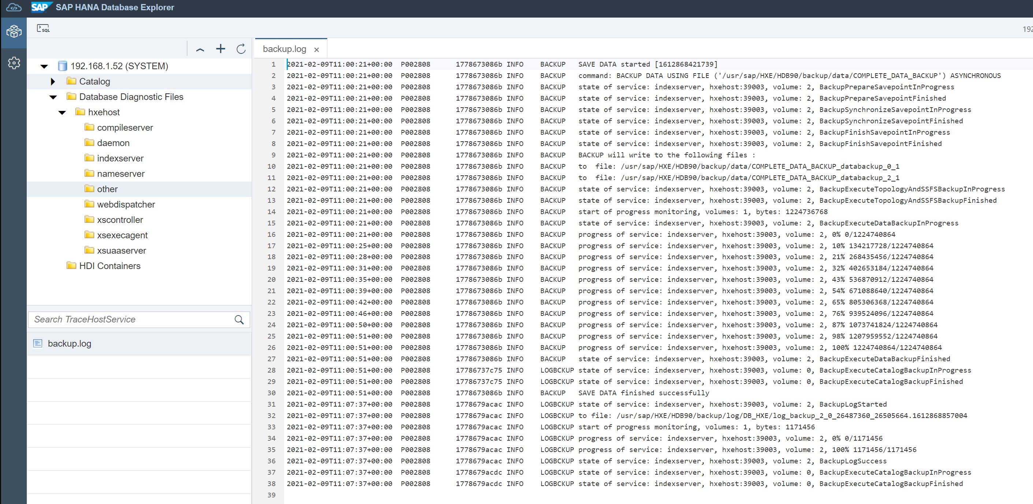Click the SAP cloud logo icon
Image resolution: width=1033 pixels, height=504 pixels.
14,8
